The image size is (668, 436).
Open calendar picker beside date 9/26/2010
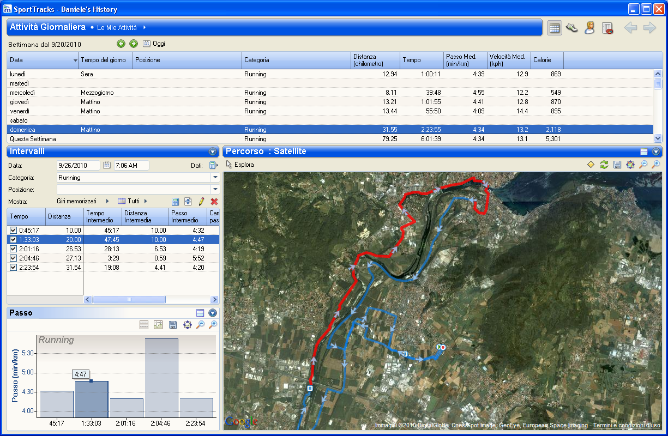tap(107, 165)
